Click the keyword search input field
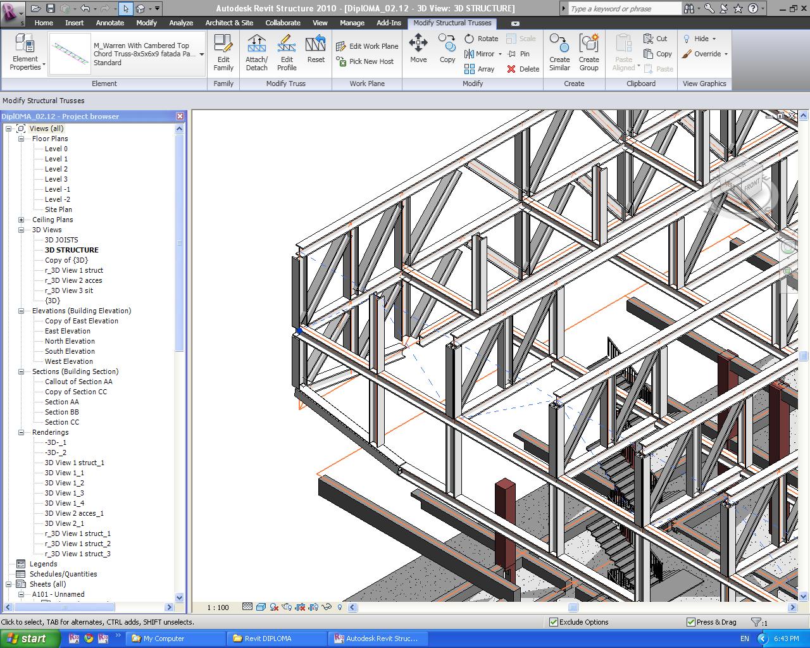Viewport: 810px width, 648px height. coord(623,8)
